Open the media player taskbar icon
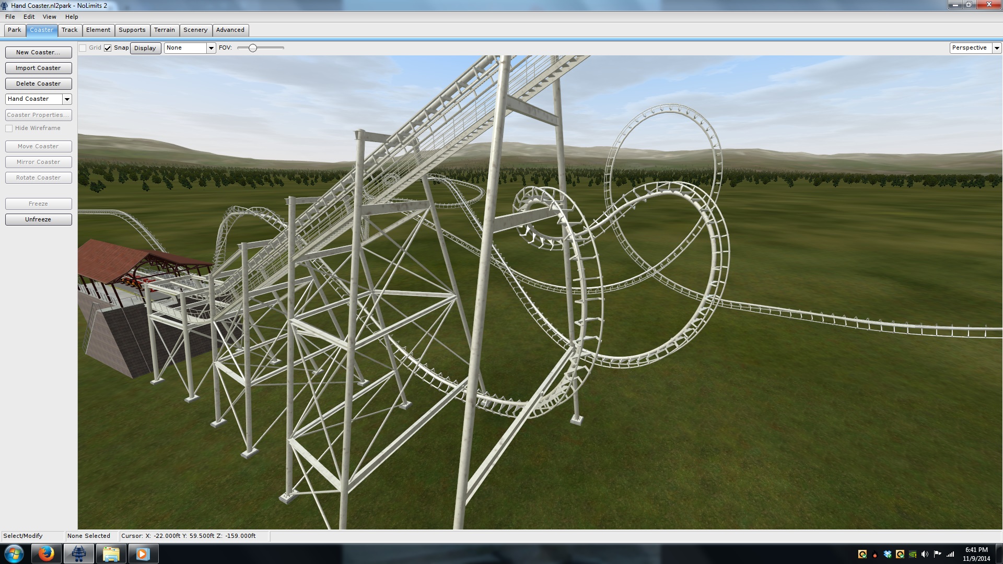The image size is (1003, 564). click(x=143, y=554)
